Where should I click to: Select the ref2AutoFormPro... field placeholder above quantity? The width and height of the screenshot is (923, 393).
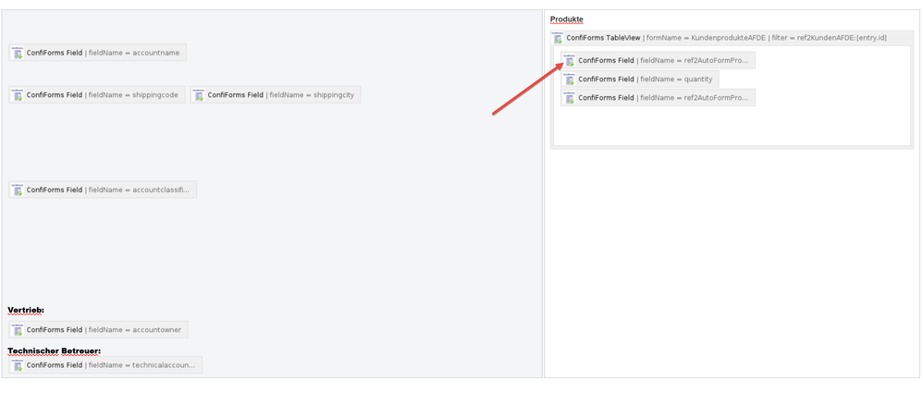[658, 61]
